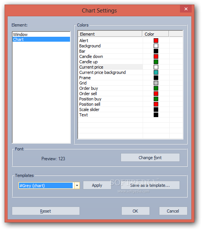This screenshot has height=230, width=202.
Task: Click the Text color swatch
Action: (156, 115)
